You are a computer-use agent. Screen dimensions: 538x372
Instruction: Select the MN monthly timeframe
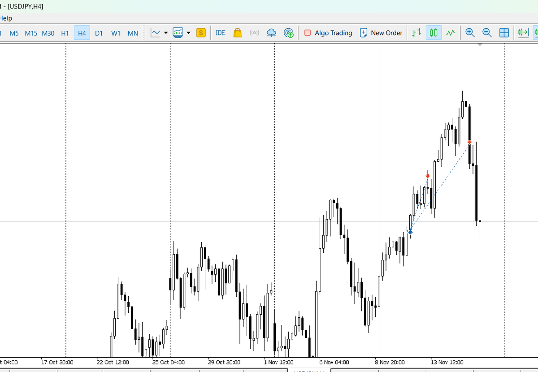[133, 33]
